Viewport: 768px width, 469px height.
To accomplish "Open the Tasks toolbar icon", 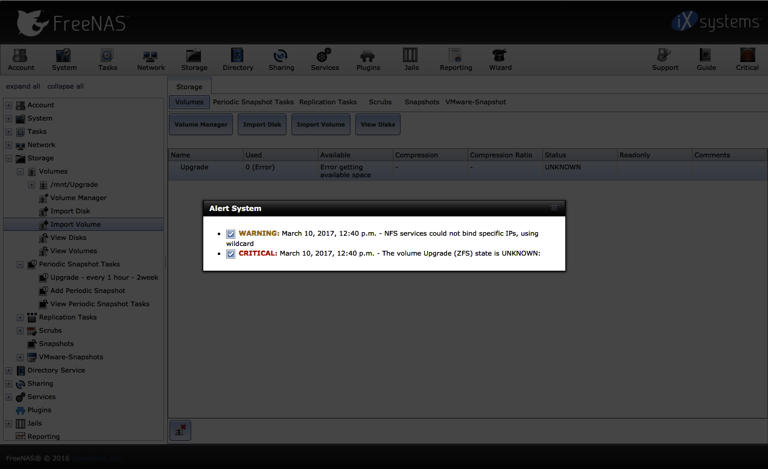I will pyautogui.click(x=107, y=60).
